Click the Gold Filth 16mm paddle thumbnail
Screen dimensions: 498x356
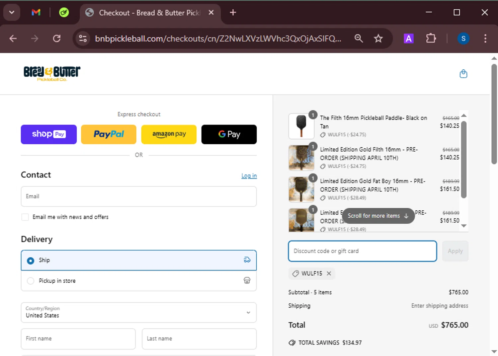[301, 158]
